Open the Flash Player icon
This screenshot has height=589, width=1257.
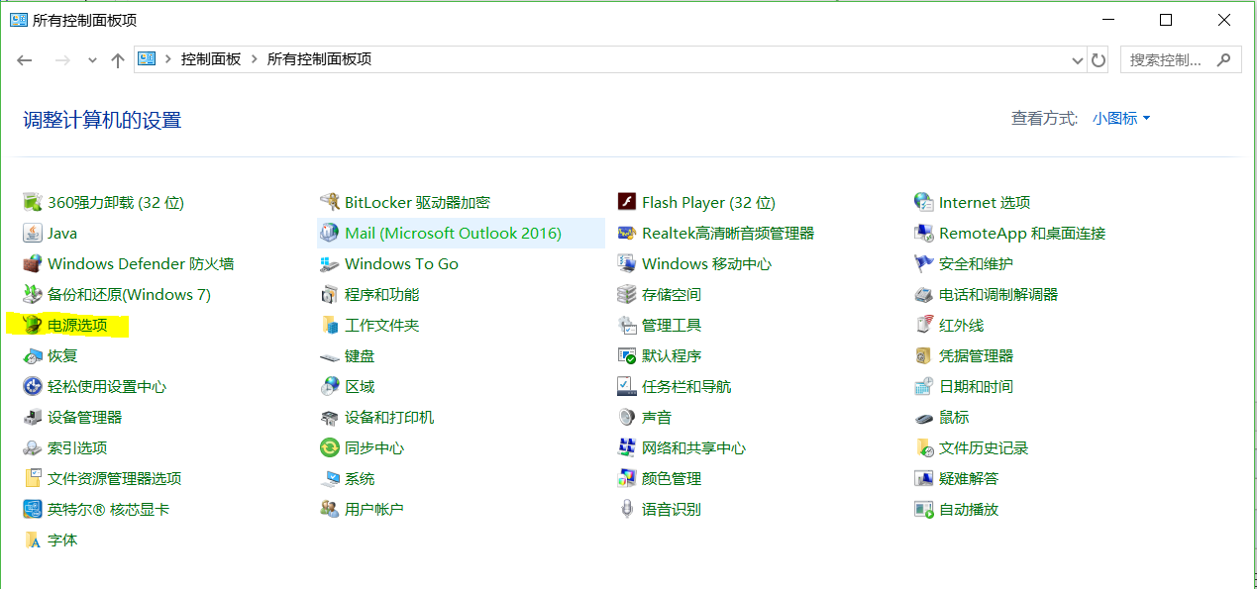coord(626,202)
